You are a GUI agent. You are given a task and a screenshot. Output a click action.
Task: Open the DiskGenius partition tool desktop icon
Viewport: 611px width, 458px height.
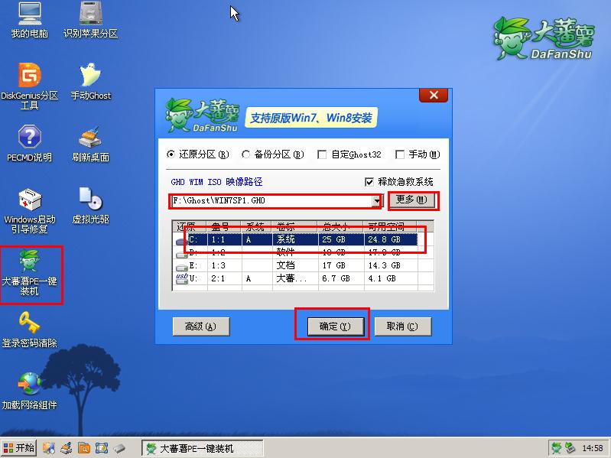pyautogui.click(x=29, y=76)
